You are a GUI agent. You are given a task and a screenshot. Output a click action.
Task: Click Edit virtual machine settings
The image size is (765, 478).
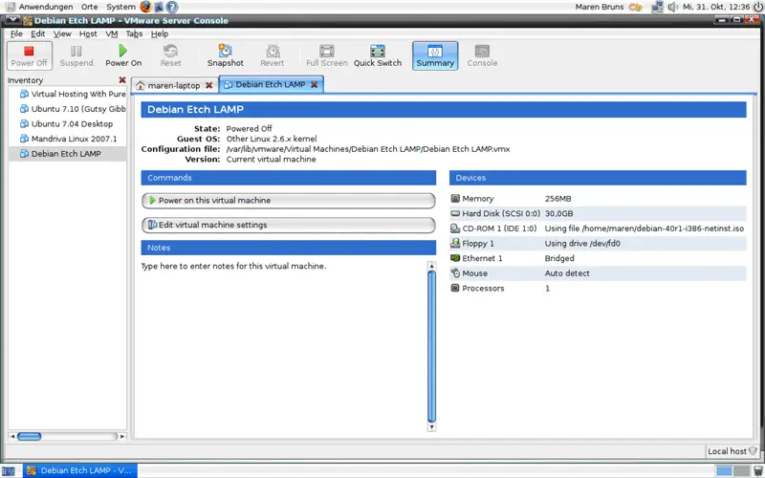289,225
